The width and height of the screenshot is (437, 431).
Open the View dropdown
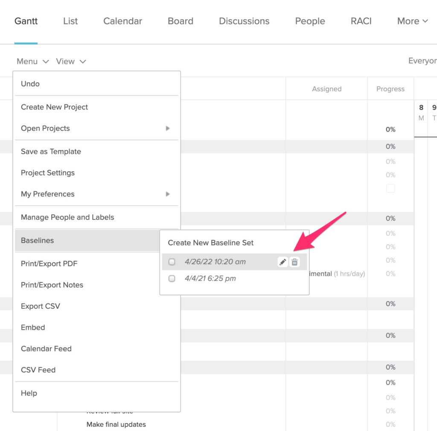coord(71,62)
